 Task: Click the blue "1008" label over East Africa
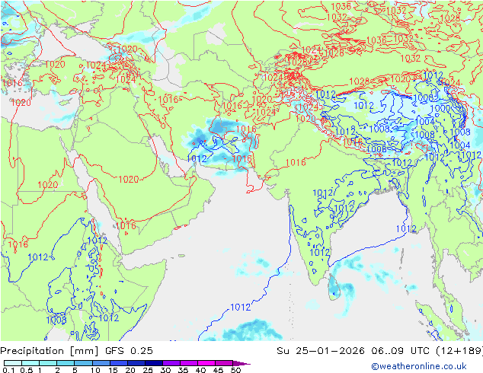56,320
